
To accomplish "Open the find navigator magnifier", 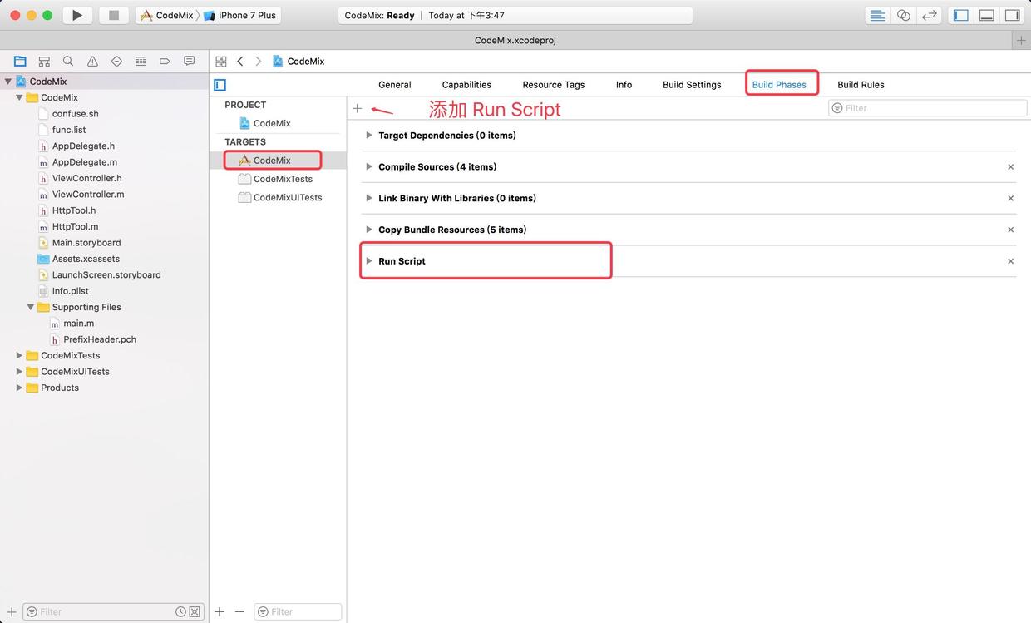I will pyautogui.click(x=68, y=61).
